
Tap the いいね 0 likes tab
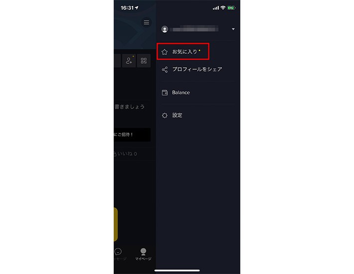(126, 154)
